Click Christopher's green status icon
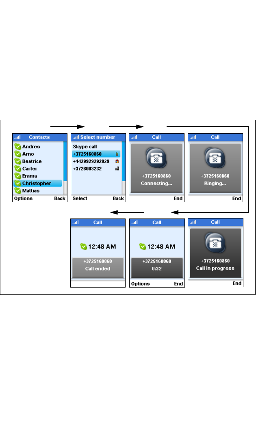 coord(18,183)
